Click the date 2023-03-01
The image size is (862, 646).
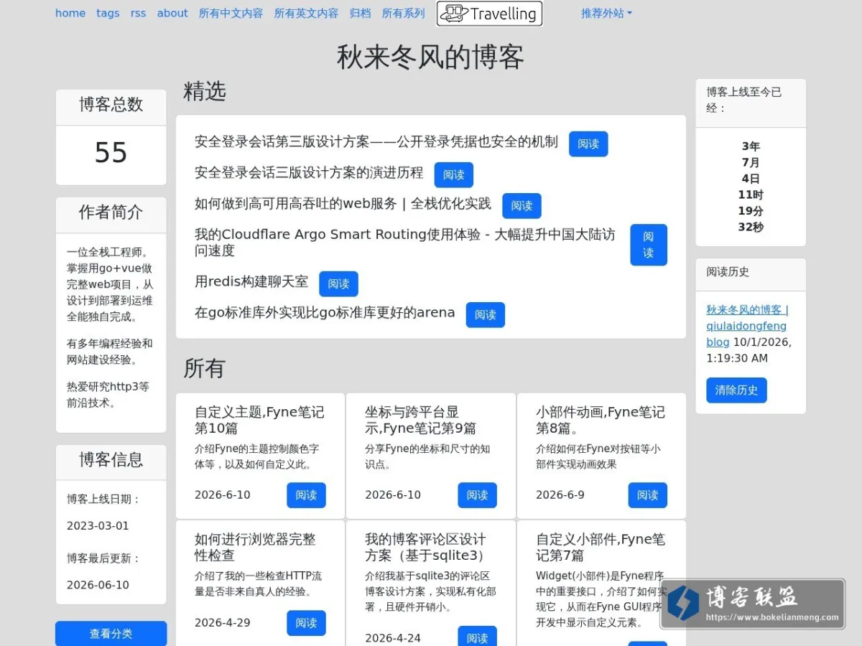(98, 525)
